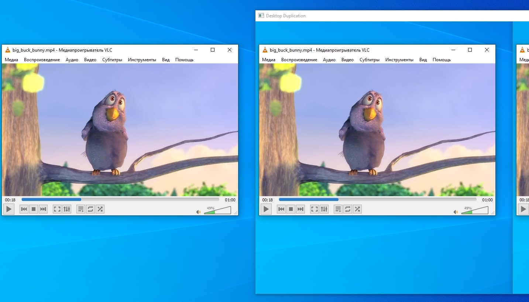Toggle loop mode in the left VLC window
Viewport: 529px width, 302px height.
tap(90, 209)
